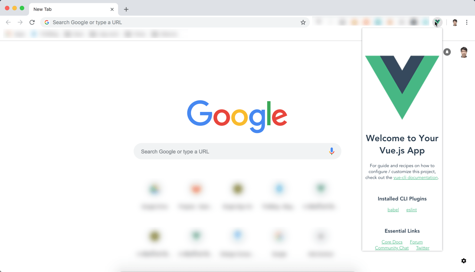Open the Core Docs link
Screen dimensions: 475x272
(392, 242)
